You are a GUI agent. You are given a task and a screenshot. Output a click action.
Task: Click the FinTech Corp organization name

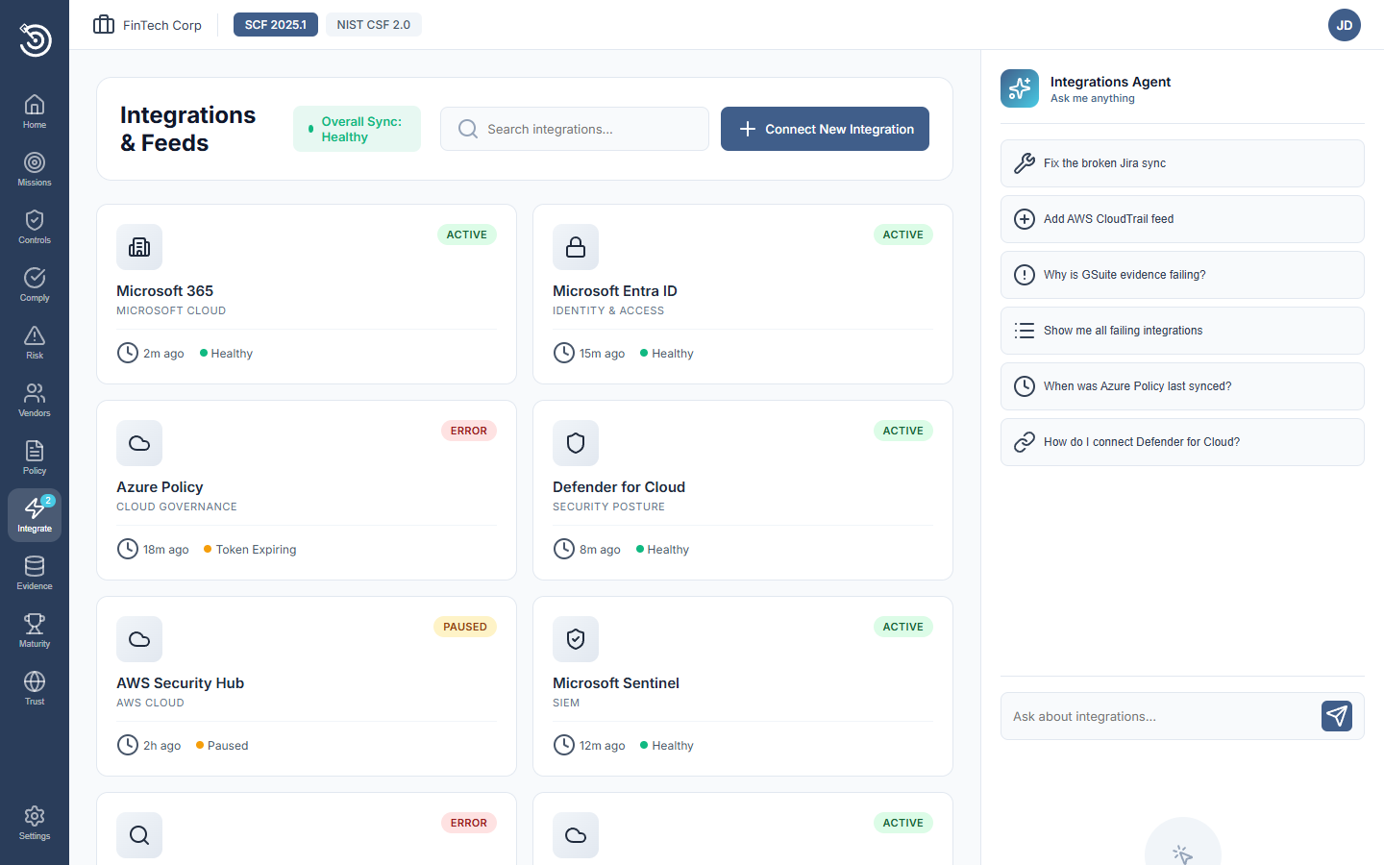162,25
